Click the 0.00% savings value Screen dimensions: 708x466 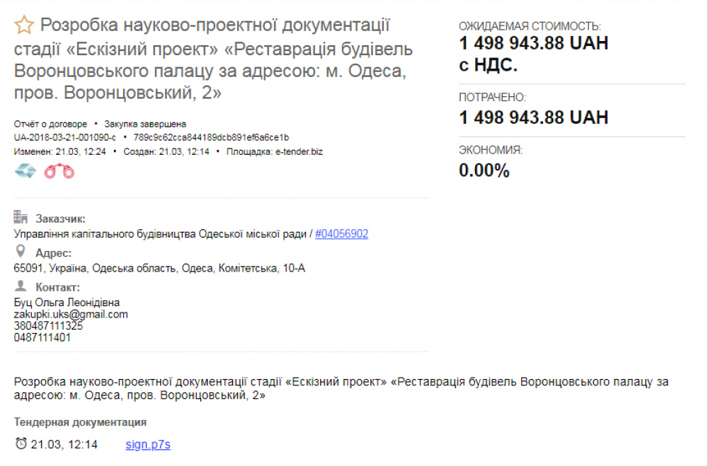click(x=484, y=170)
